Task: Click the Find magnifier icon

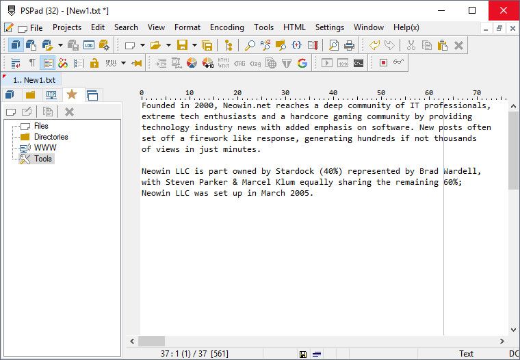Action: click(249, 45)
